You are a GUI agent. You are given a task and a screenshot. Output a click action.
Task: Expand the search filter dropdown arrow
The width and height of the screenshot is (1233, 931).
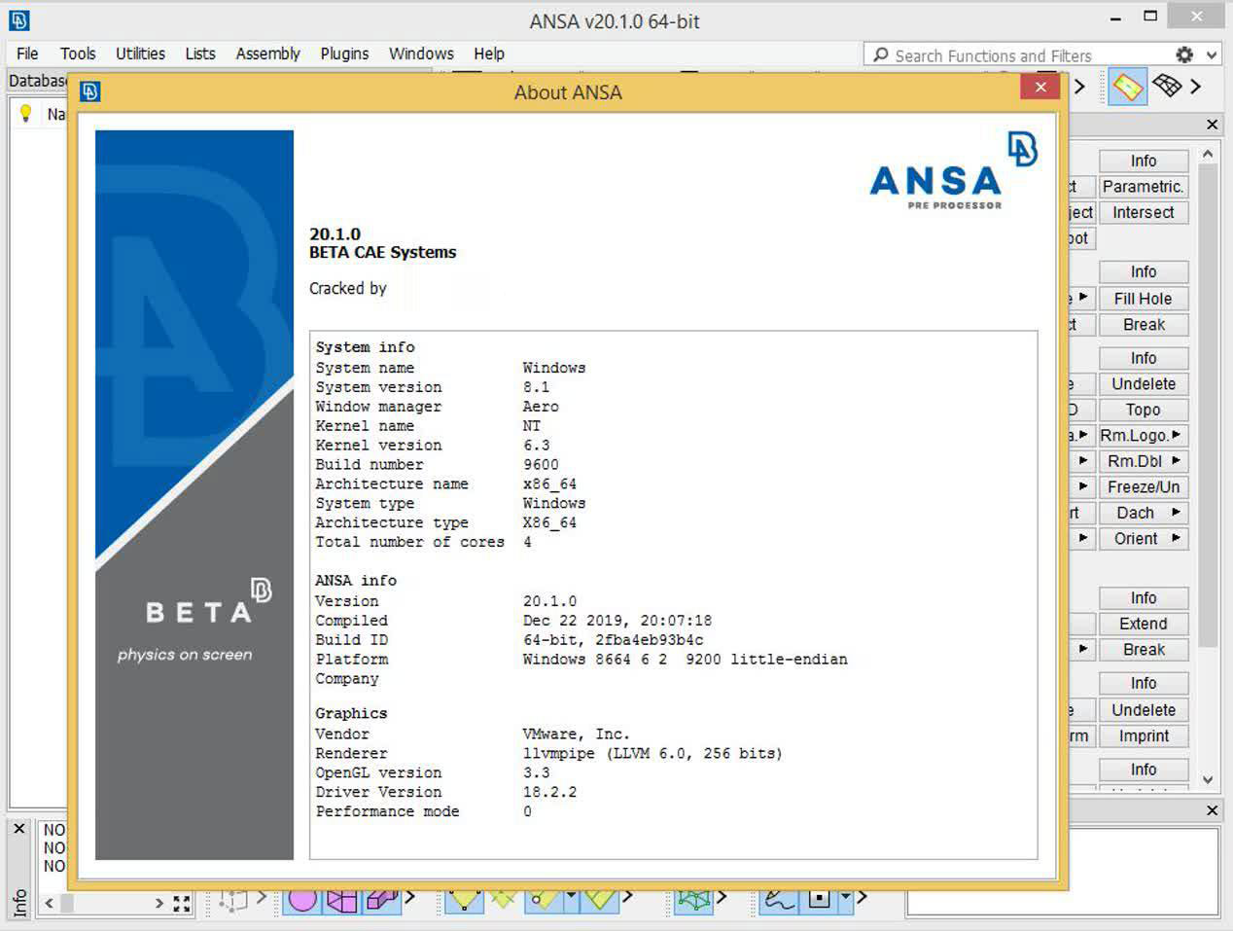1211,55
